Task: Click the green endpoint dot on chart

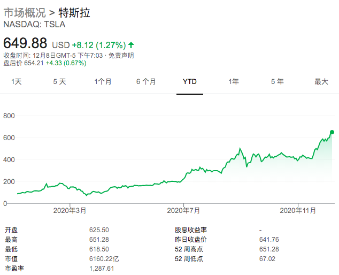Action: pos(332,132)
